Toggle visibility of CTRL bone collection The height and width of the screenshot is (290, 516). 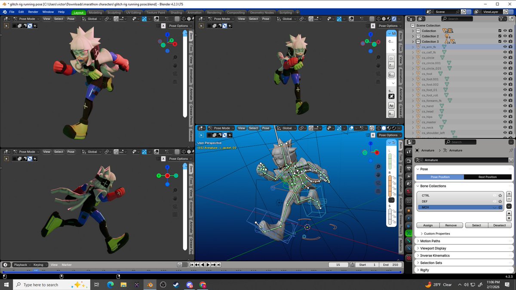coord(494,195)
